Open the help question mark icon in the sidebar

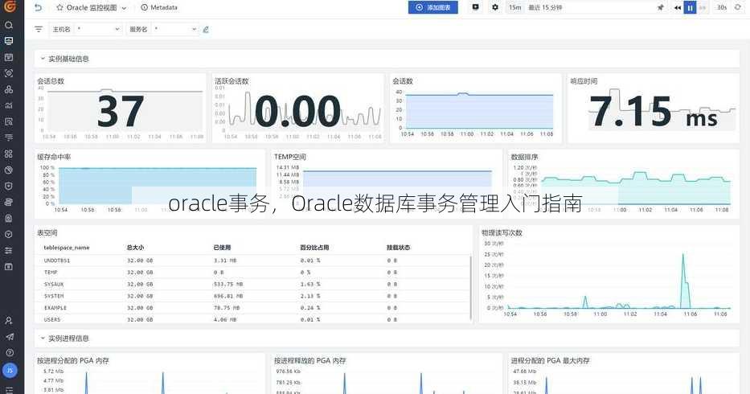(9, 353)
